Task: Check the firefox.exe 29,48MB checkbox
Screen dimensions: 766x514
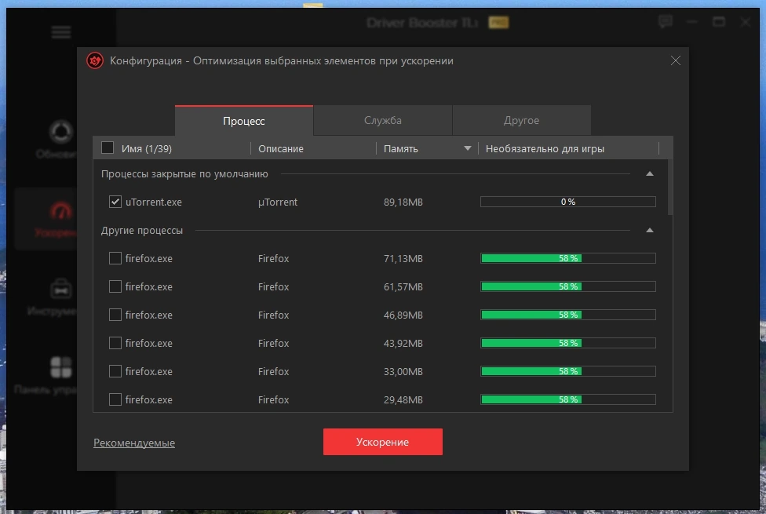Action: click(x=115, y=399)
